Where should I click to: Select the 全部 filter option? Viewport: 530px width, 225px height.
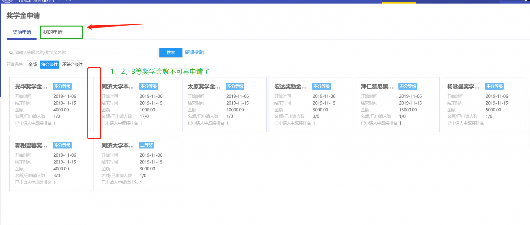pos(33,64)
